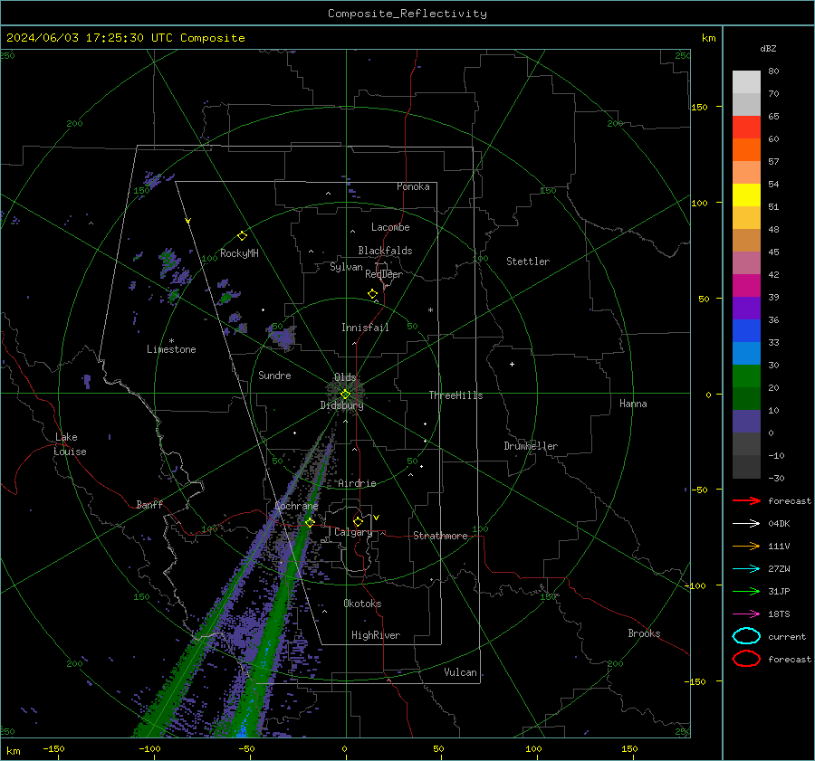Click the red 'forecast' ellipse icon
815x761 pixels.
click(x=746, y=659)
